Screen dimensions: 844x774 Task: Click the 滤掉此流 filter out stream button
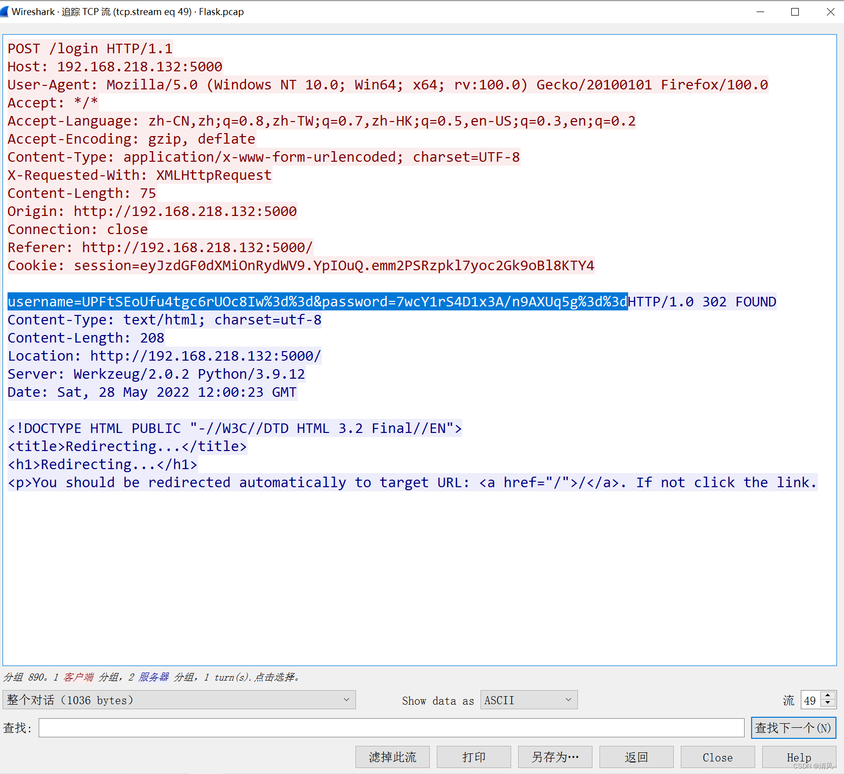point(393,757)
